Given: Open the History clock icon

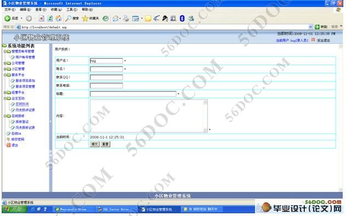Looking at the screenshot, I should coord(105,19).
